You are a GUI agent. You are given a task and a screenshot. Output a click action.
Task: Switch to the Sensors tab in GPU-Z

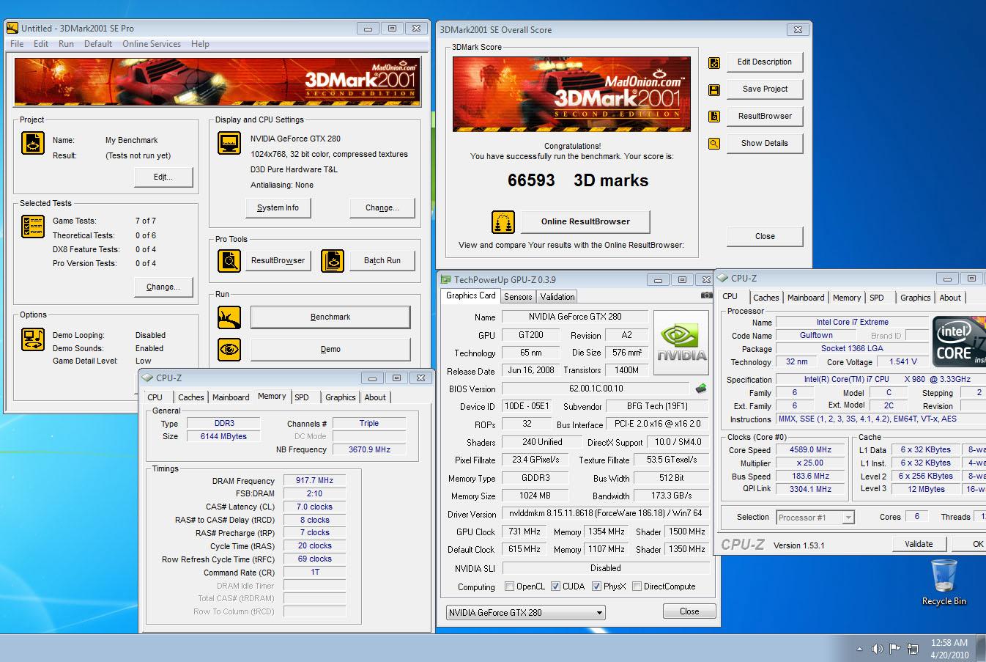518,297
